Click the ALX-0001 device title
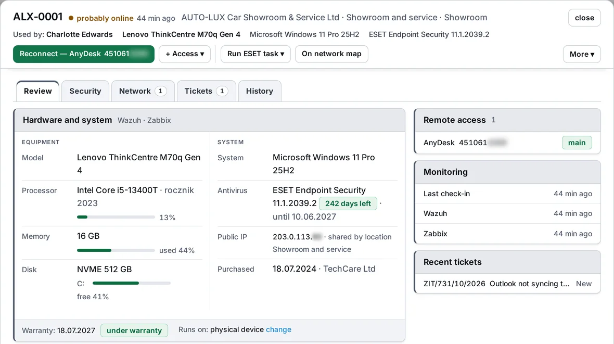Image resolution: width=614 pixels, height=344 pixels. point(38,17)
